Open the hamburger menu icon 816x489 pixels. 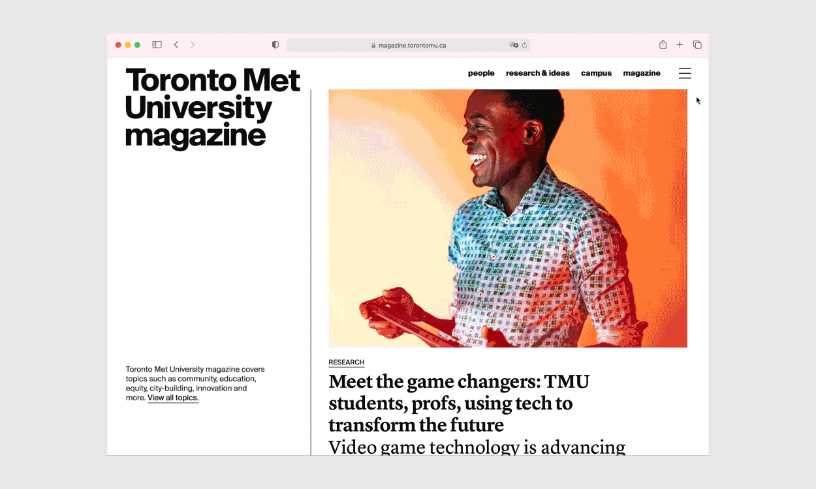click(x=685, y=73)
